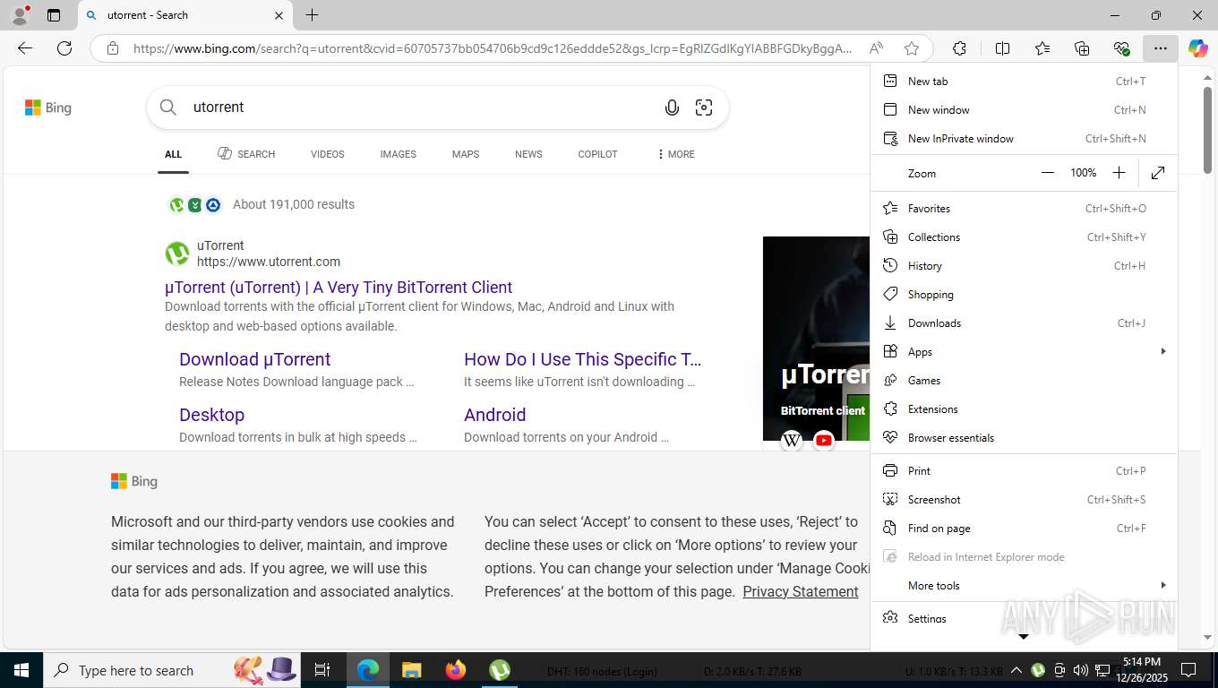The height and width of the screenshot is (688, 1218).
Task: Open the MORE dropdown in Bing tabs
Action: [676, 154]
